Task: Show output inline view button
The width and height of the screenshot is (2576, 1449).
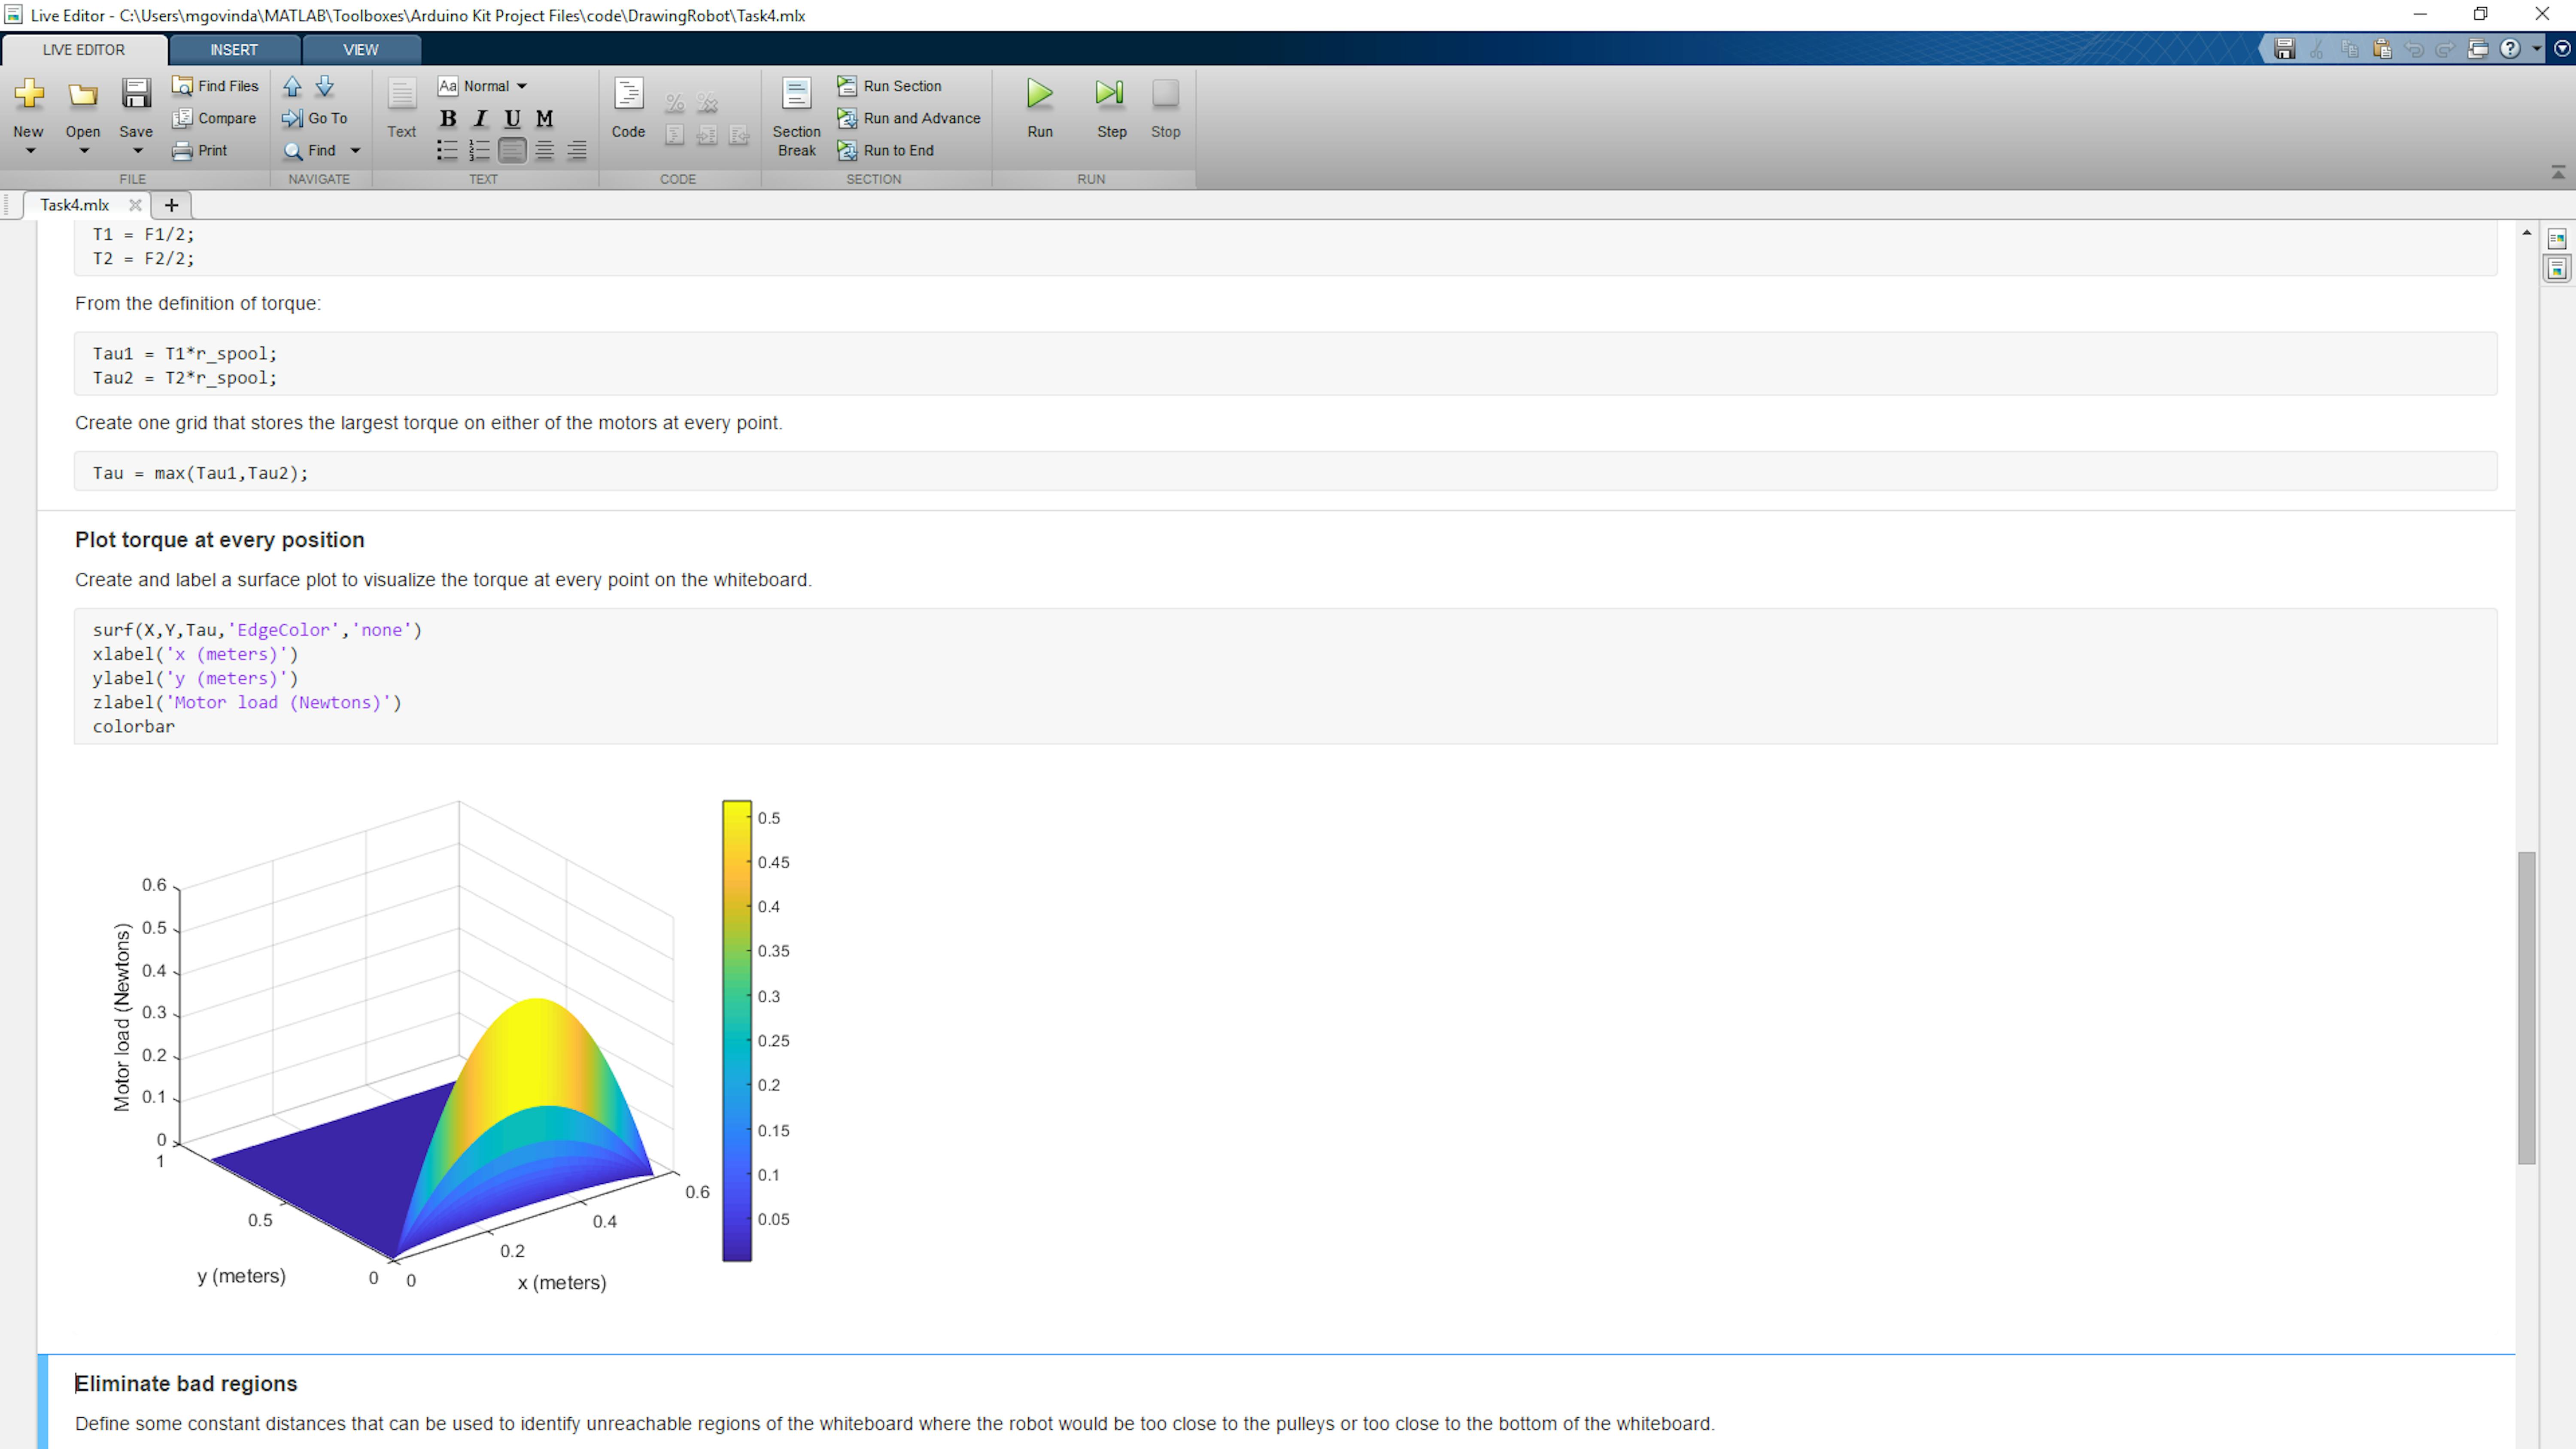Action: 2557,269
